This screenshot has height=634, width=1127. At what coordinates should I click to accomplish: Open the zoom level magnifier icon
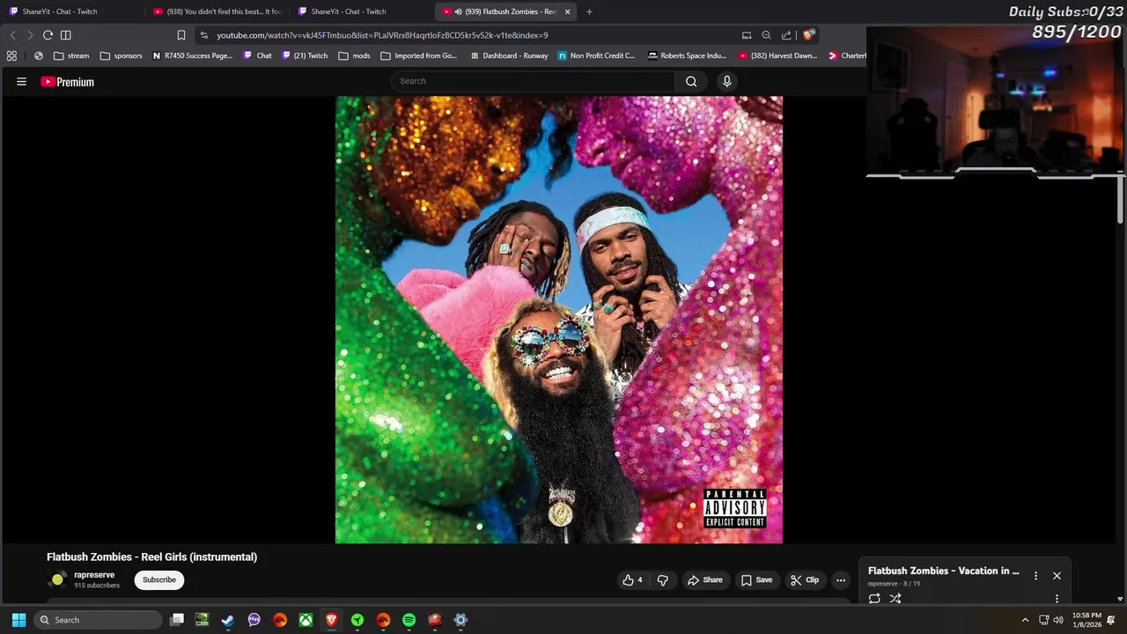tap(766, 35)
